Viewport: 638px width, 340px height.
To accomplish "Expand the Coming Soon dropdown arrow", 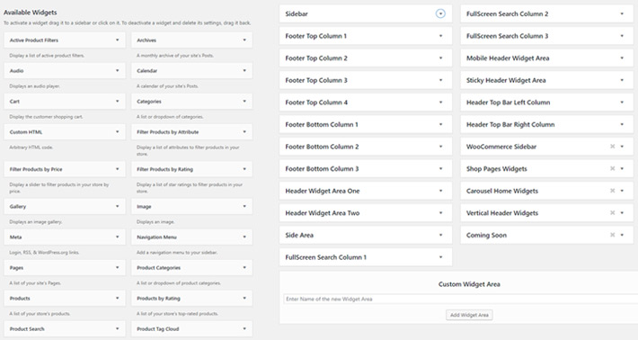I will click(622, 235).
